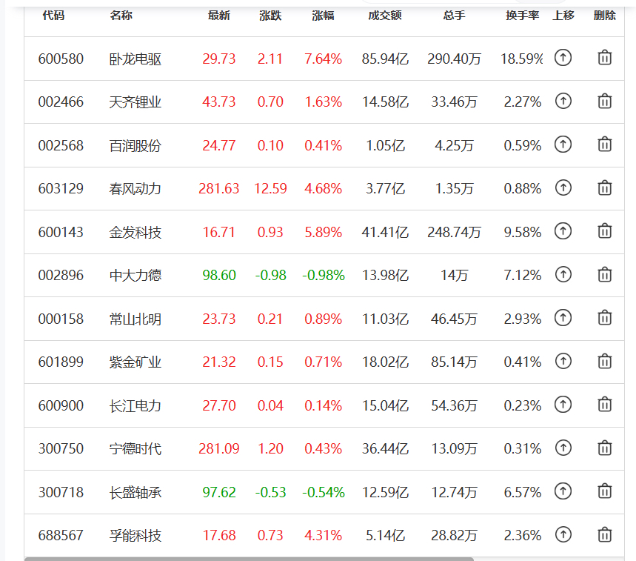Move 卧龙电驱 row up with arrow icon
The width and height of the screenshot is (636, 561).
click(563, 58)
